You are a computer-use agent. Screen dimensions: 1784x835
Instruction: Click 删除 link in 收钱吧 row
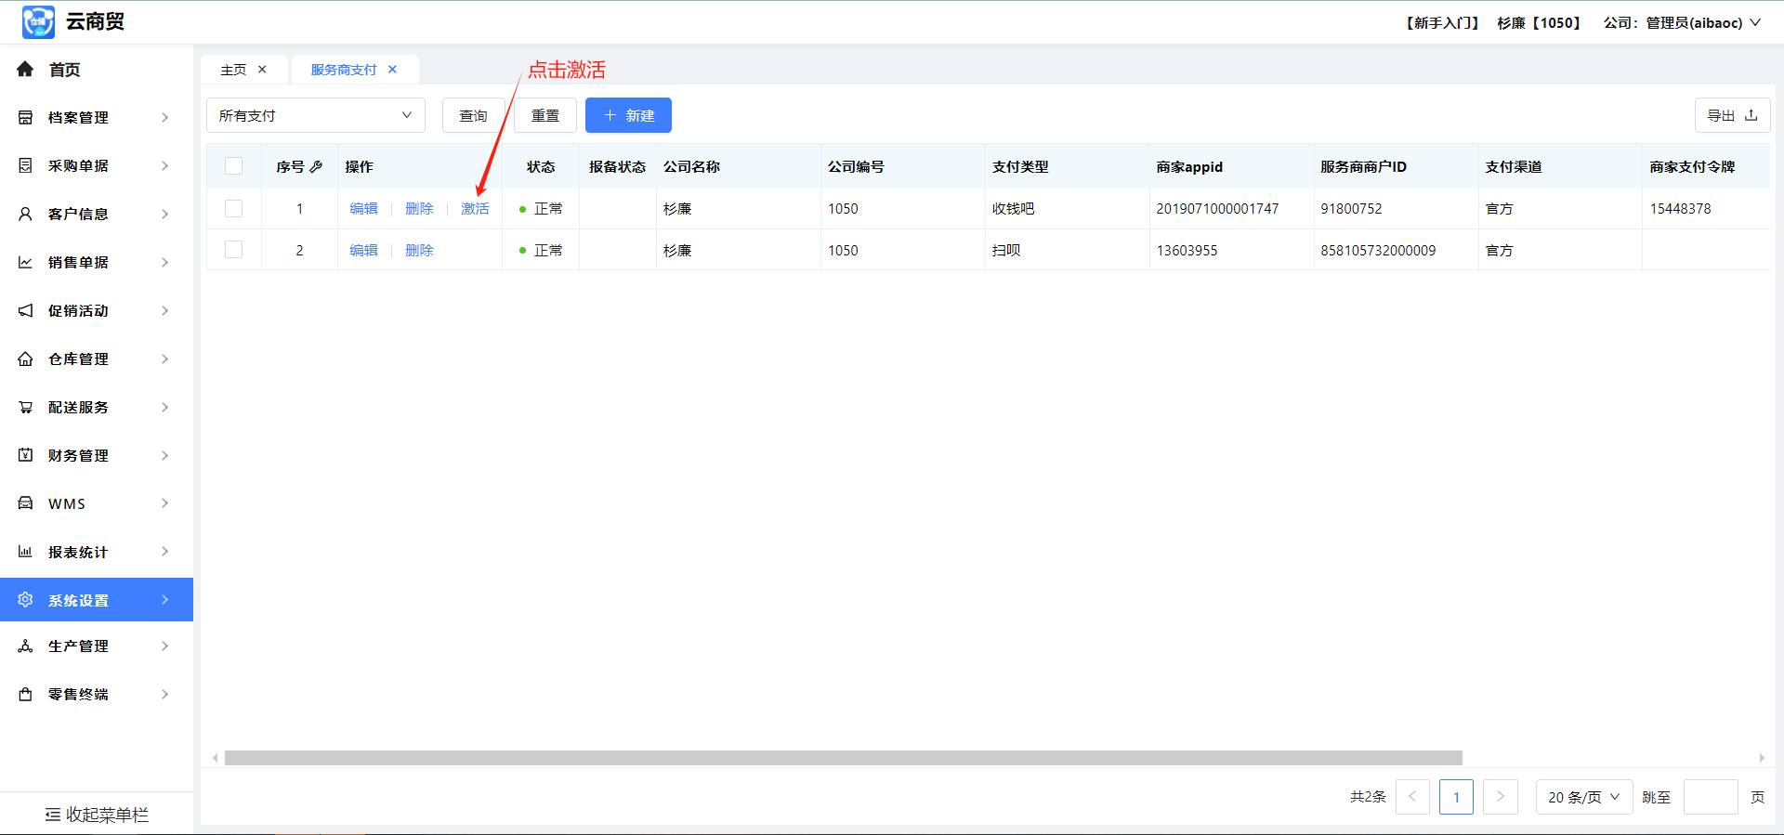pyautogui.click(x=419, y=209)
